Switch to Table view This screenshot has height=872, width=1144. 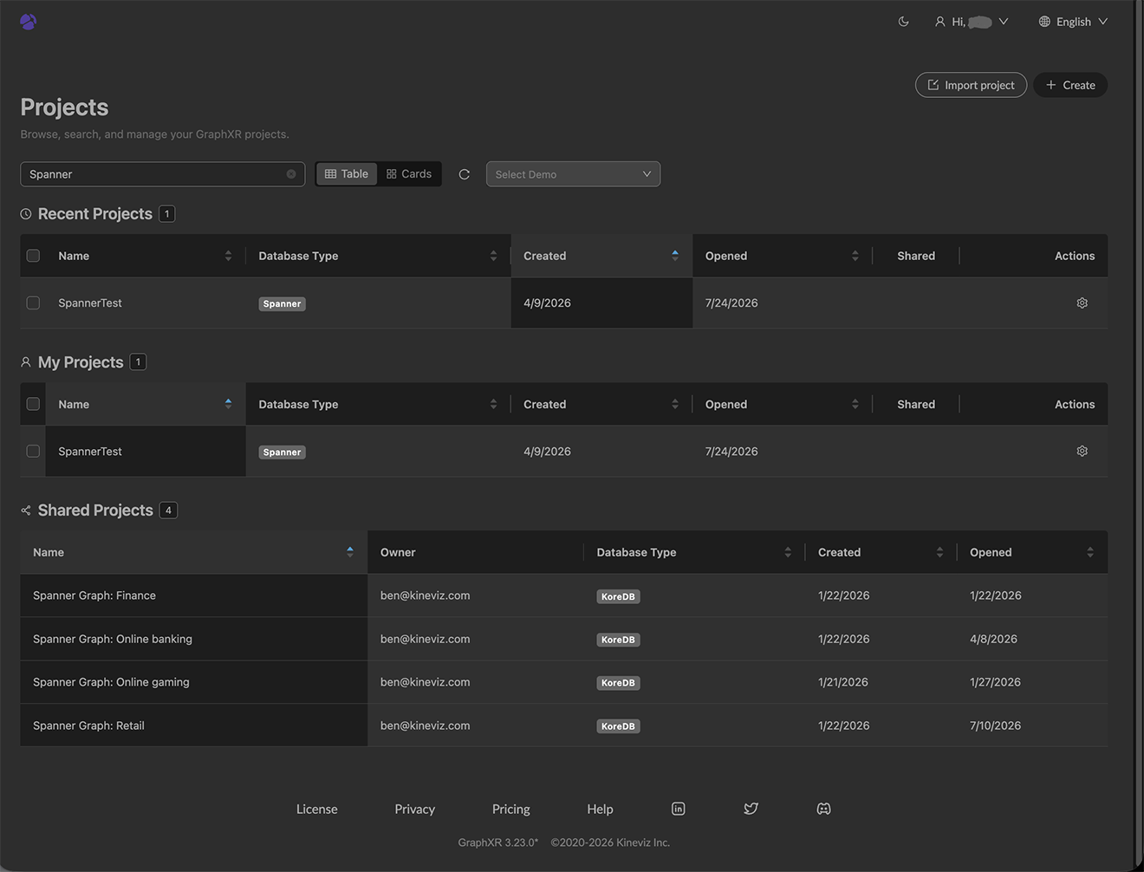[x=347, y=174]
